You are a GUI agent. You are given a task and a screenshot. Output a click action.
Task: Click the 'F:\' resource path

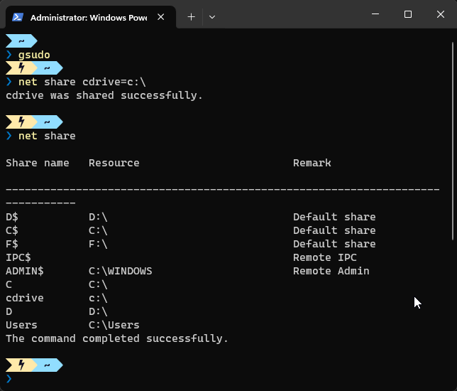tap(98, 244)
